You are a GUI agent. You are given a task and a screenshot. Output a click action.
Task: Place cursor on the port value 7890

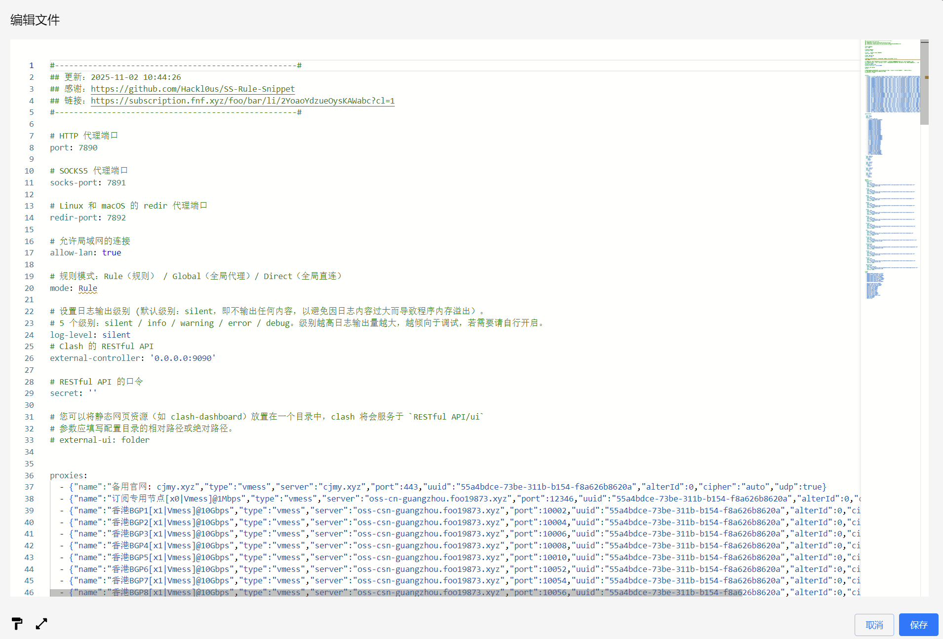coord(88,147)
